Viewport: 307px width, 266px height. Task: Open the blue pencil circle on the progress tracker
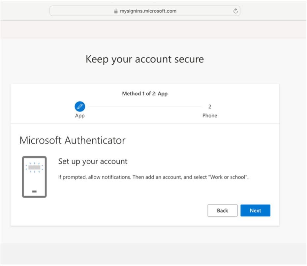(79, 106)
